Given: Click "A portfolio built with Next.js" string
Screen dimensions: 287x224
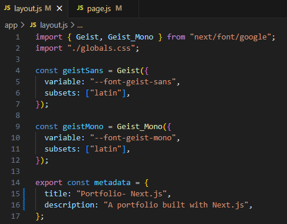Looking at the screenshot, I should (176, 205).
